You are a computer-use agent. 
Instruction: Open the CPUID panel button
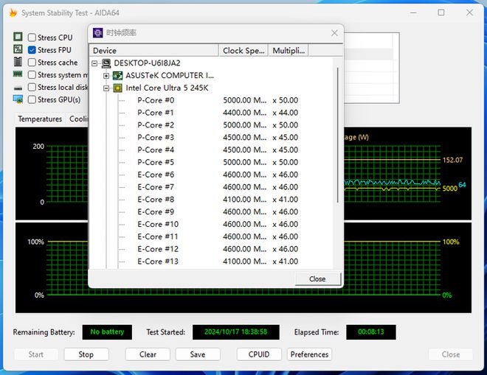coord(259,354)
